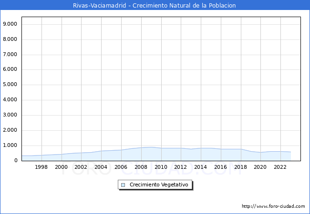Click the chart title Rivas-Vaciamadrid - Crecimiento Natural
This screenshot has width=310, height=214.
tap(154, 5)
